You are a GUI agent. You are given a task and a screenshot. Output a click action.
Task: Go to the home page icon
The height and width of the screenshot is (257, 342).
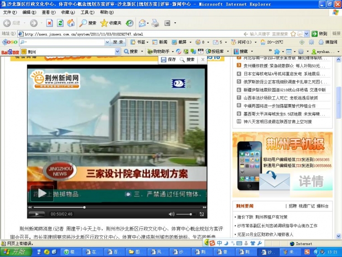coord(71,23)
